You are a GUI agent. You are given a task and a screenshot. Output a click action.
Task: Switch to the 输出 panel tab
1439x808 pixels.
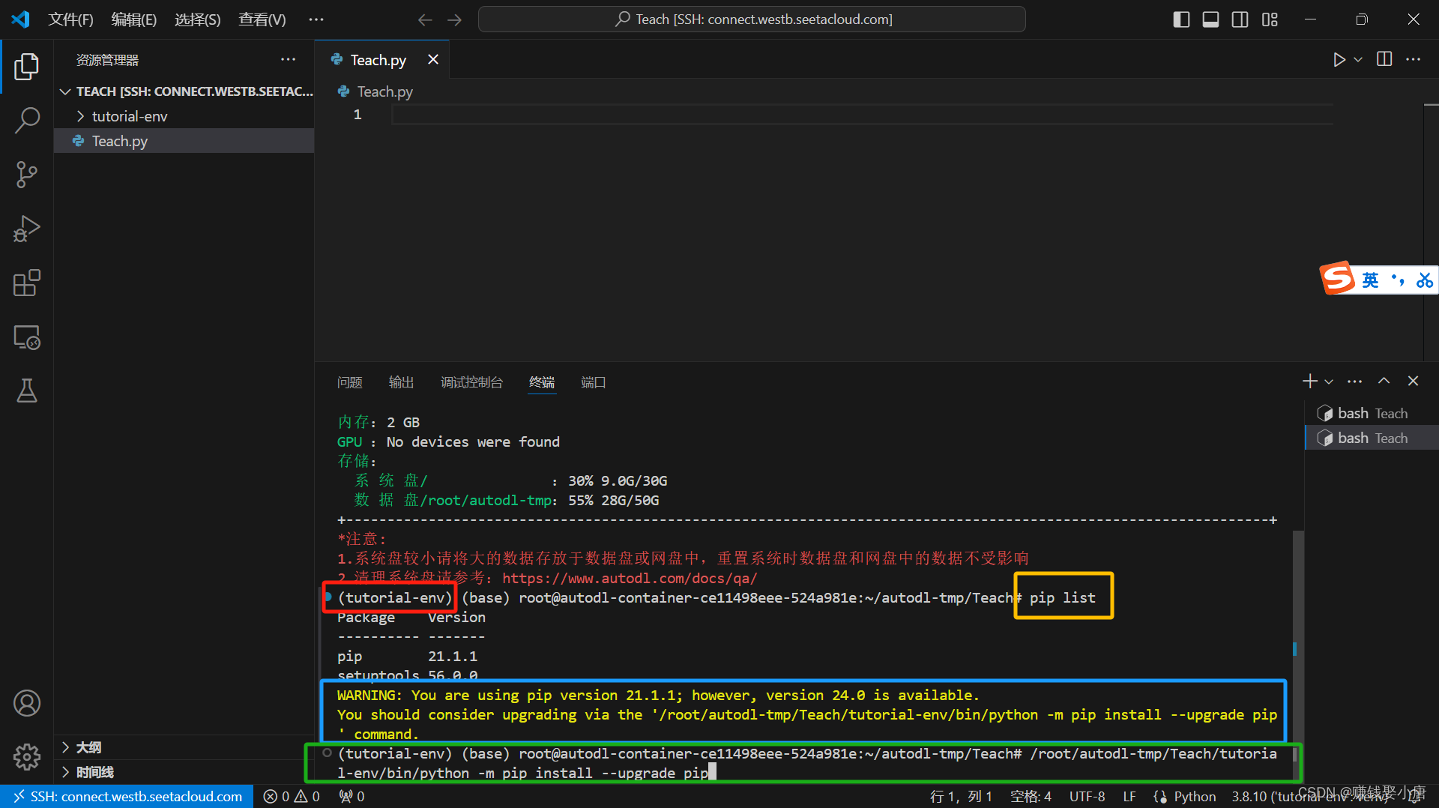pos(401,382)
